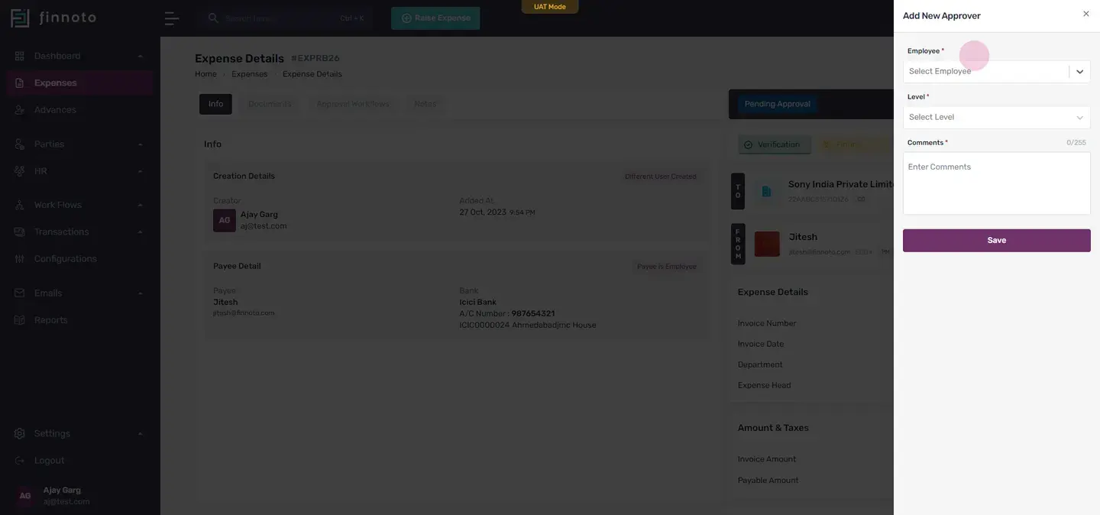The height and width of the screenshot is (515, 1100).
Task: Click the #EXPRB26 expense ID
Action: 315,59
